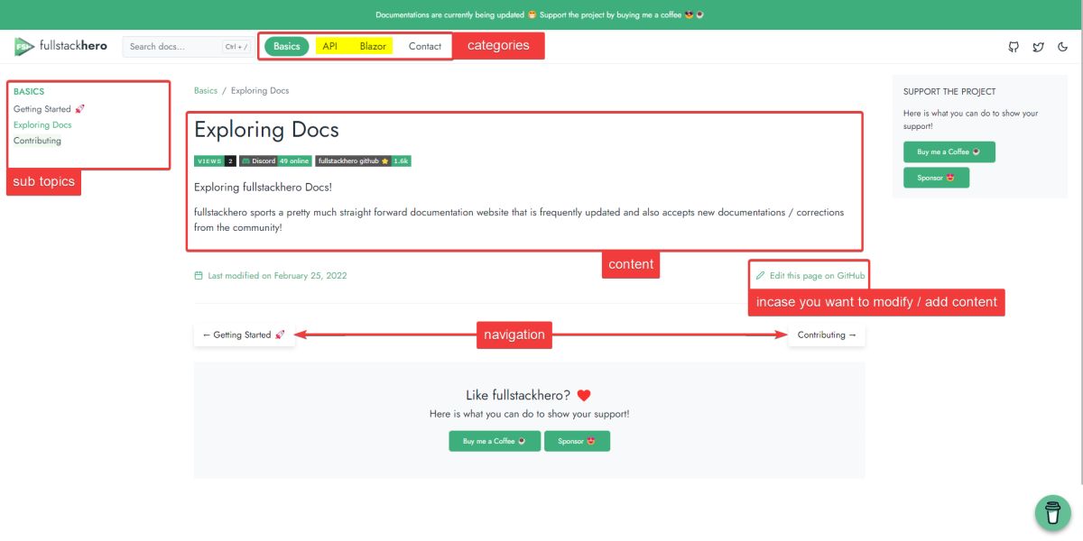Open the GitHub icon in the header
This screenshot has height=541, width=1083.
(x=1014, y=47)
